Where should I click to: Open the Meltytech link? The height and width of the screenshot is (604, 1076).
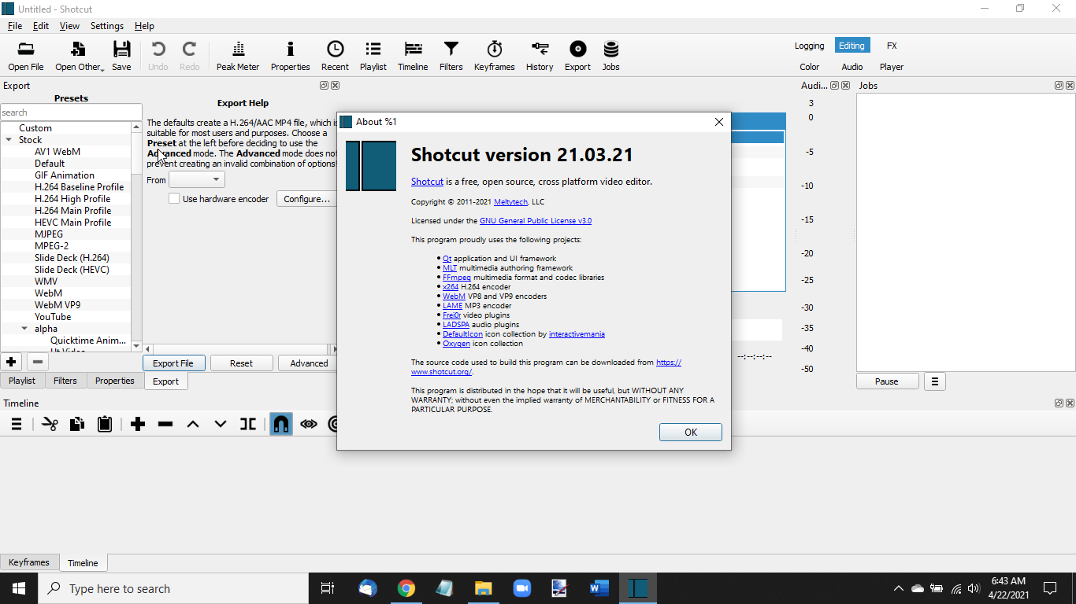(510, 202)
